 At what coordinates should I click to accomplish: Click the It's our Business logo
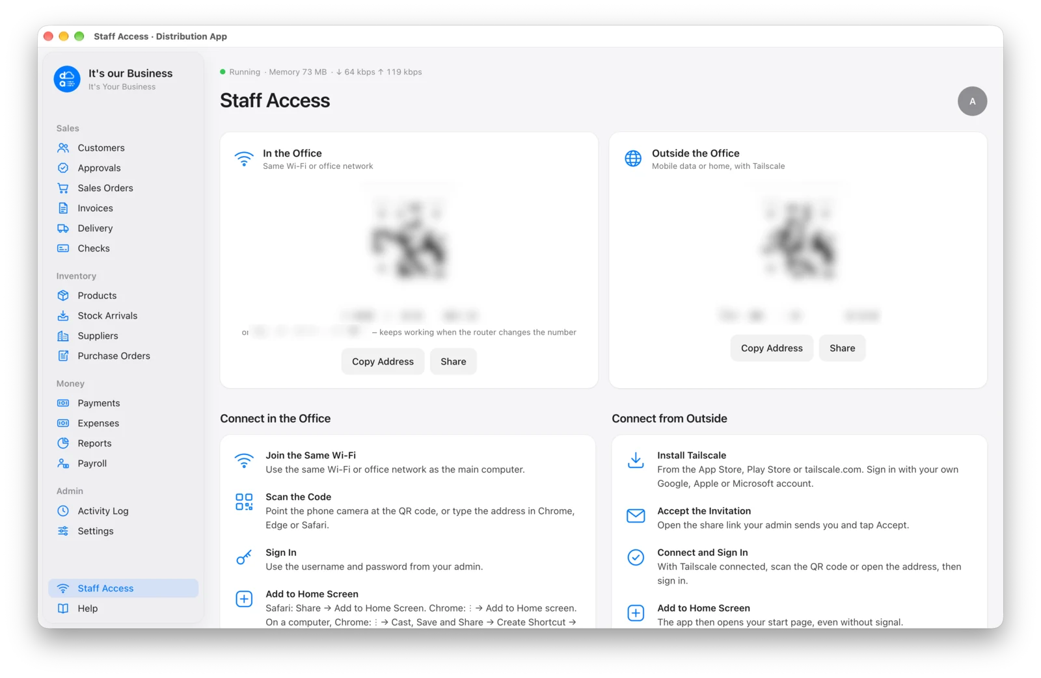(x=67, y=79)
